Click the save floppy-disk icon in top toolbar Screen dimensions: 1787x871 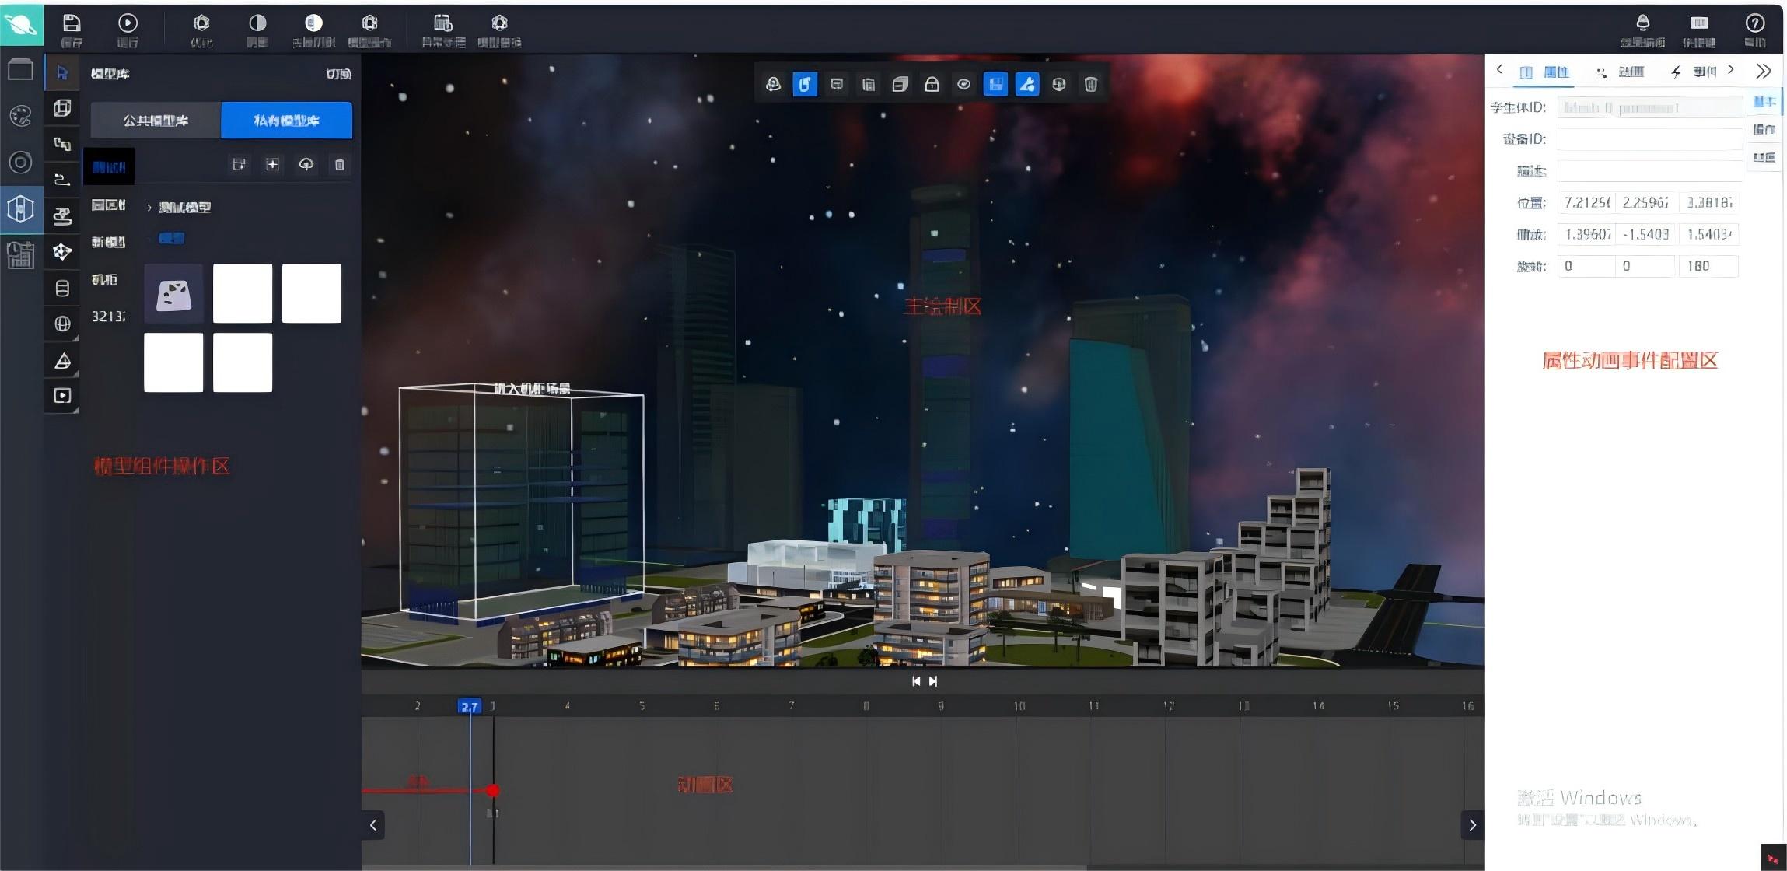pos(71,23)
